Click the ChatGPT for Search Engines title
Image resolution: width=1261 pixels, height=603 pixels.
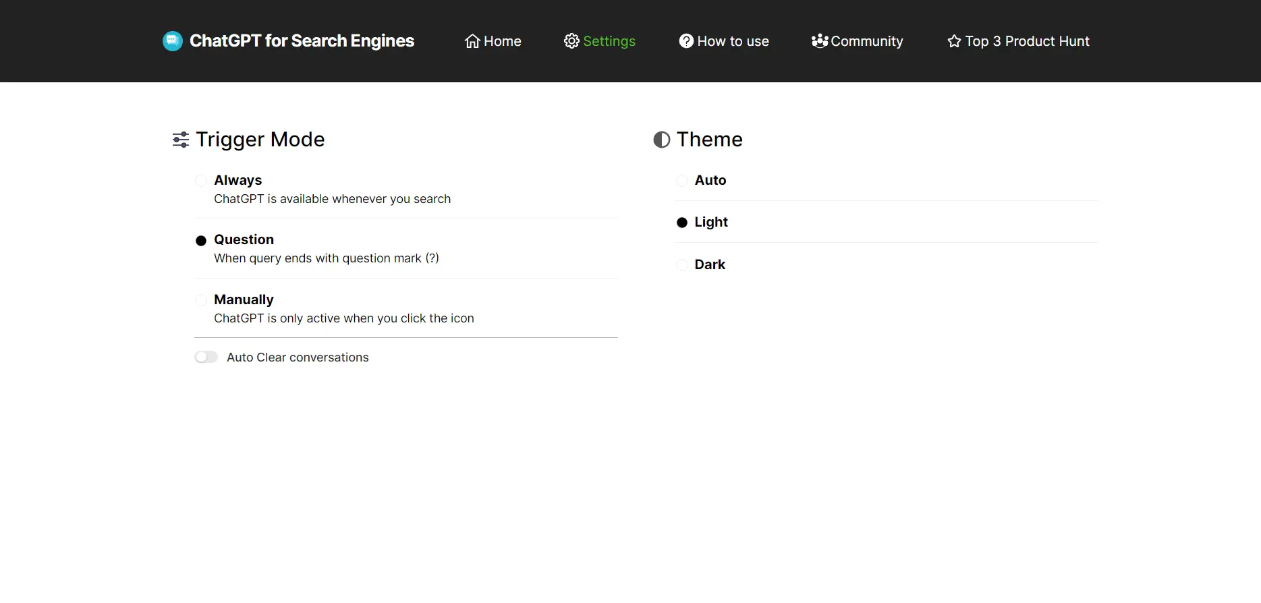click(x=302, y=41)
